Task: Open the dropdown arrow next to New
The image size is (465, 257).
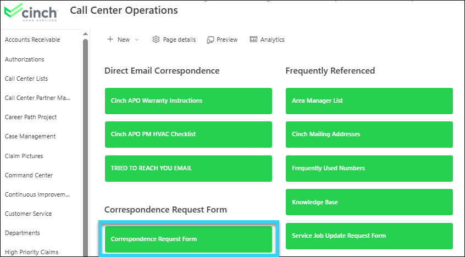Action: coord(137,40)
